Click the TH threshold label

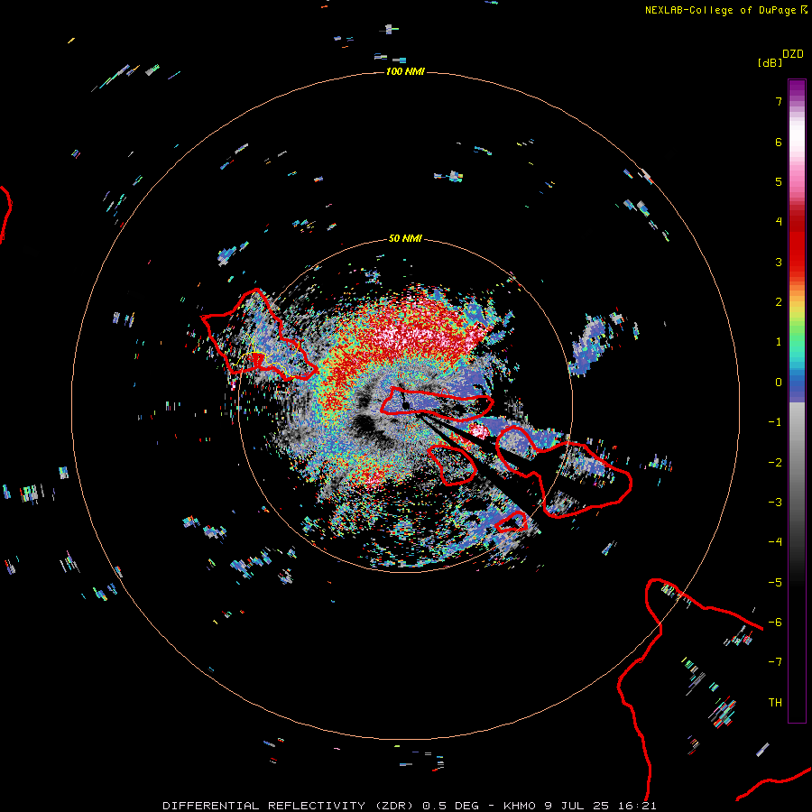(x=775, y=703)
